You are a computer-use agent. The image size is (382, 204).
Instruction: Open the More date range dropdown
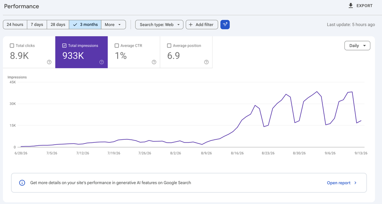(113, 25)
